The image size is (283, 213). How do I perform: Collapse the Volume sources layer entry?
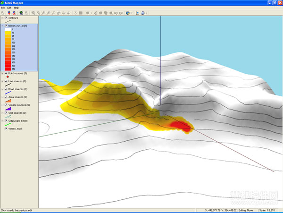(x=2, y=105)
